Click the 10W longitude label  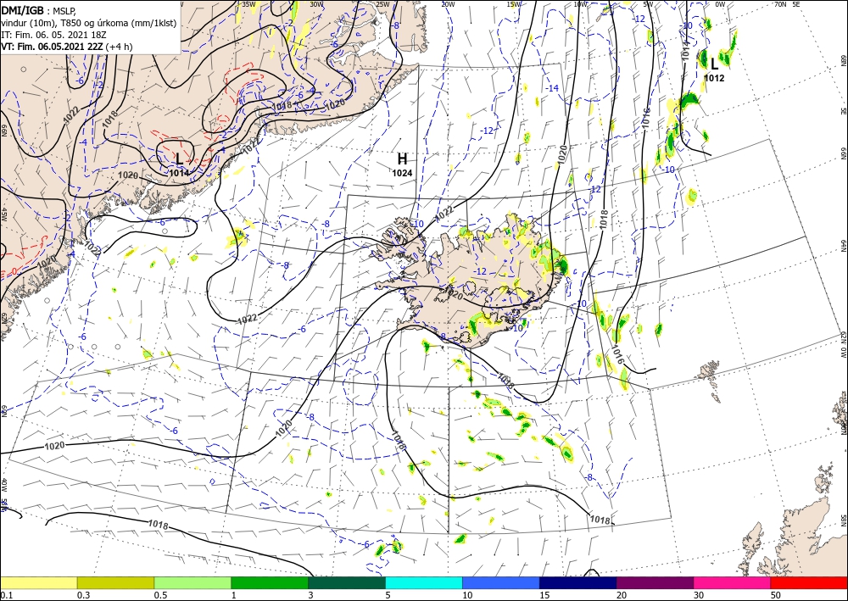(x=580, y=4)
